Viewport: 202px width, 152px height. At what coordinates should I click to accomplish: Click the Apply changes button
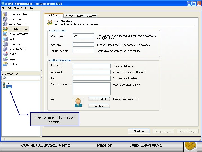163,131
